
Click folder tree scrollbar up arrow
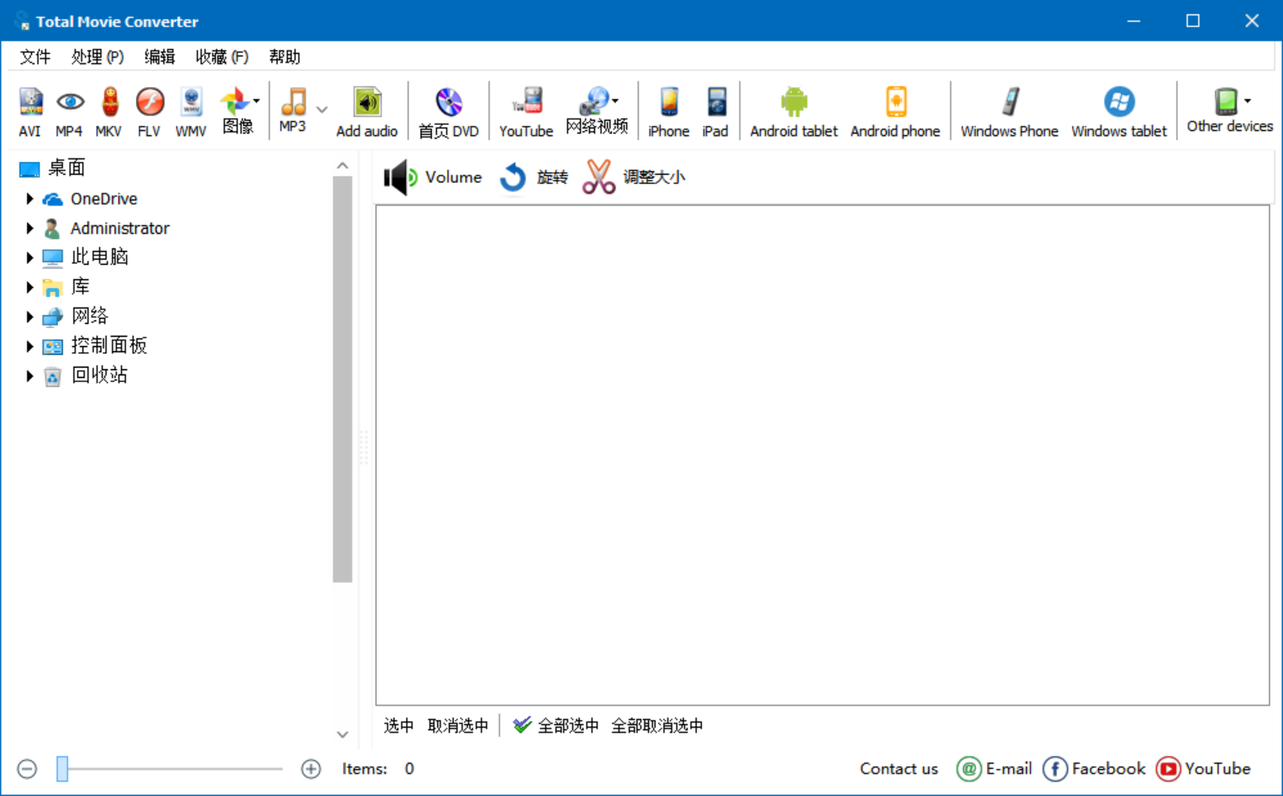[343, 165]
